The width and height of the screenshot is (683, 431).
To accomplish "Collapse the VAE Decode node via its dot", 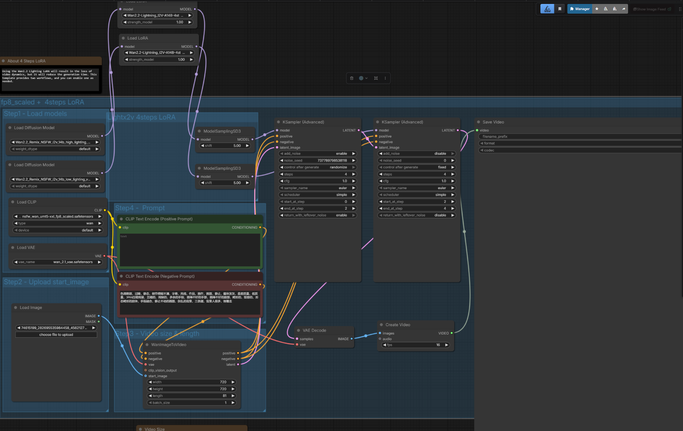I will coord(298,331).
